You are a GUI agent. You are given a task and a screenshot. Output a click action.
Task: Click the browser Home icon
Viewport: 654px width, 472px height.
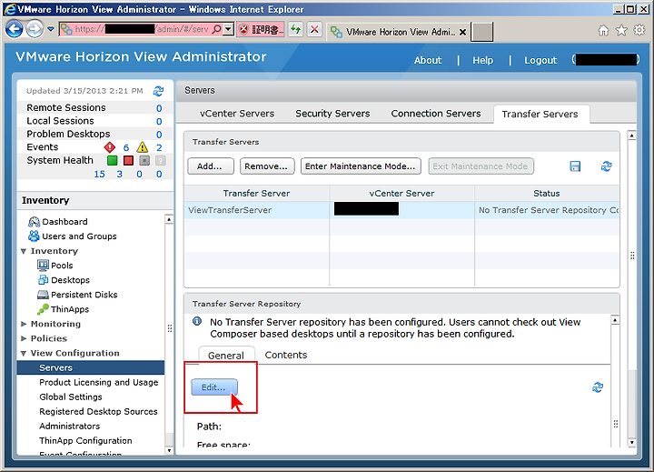coord(603,30)
